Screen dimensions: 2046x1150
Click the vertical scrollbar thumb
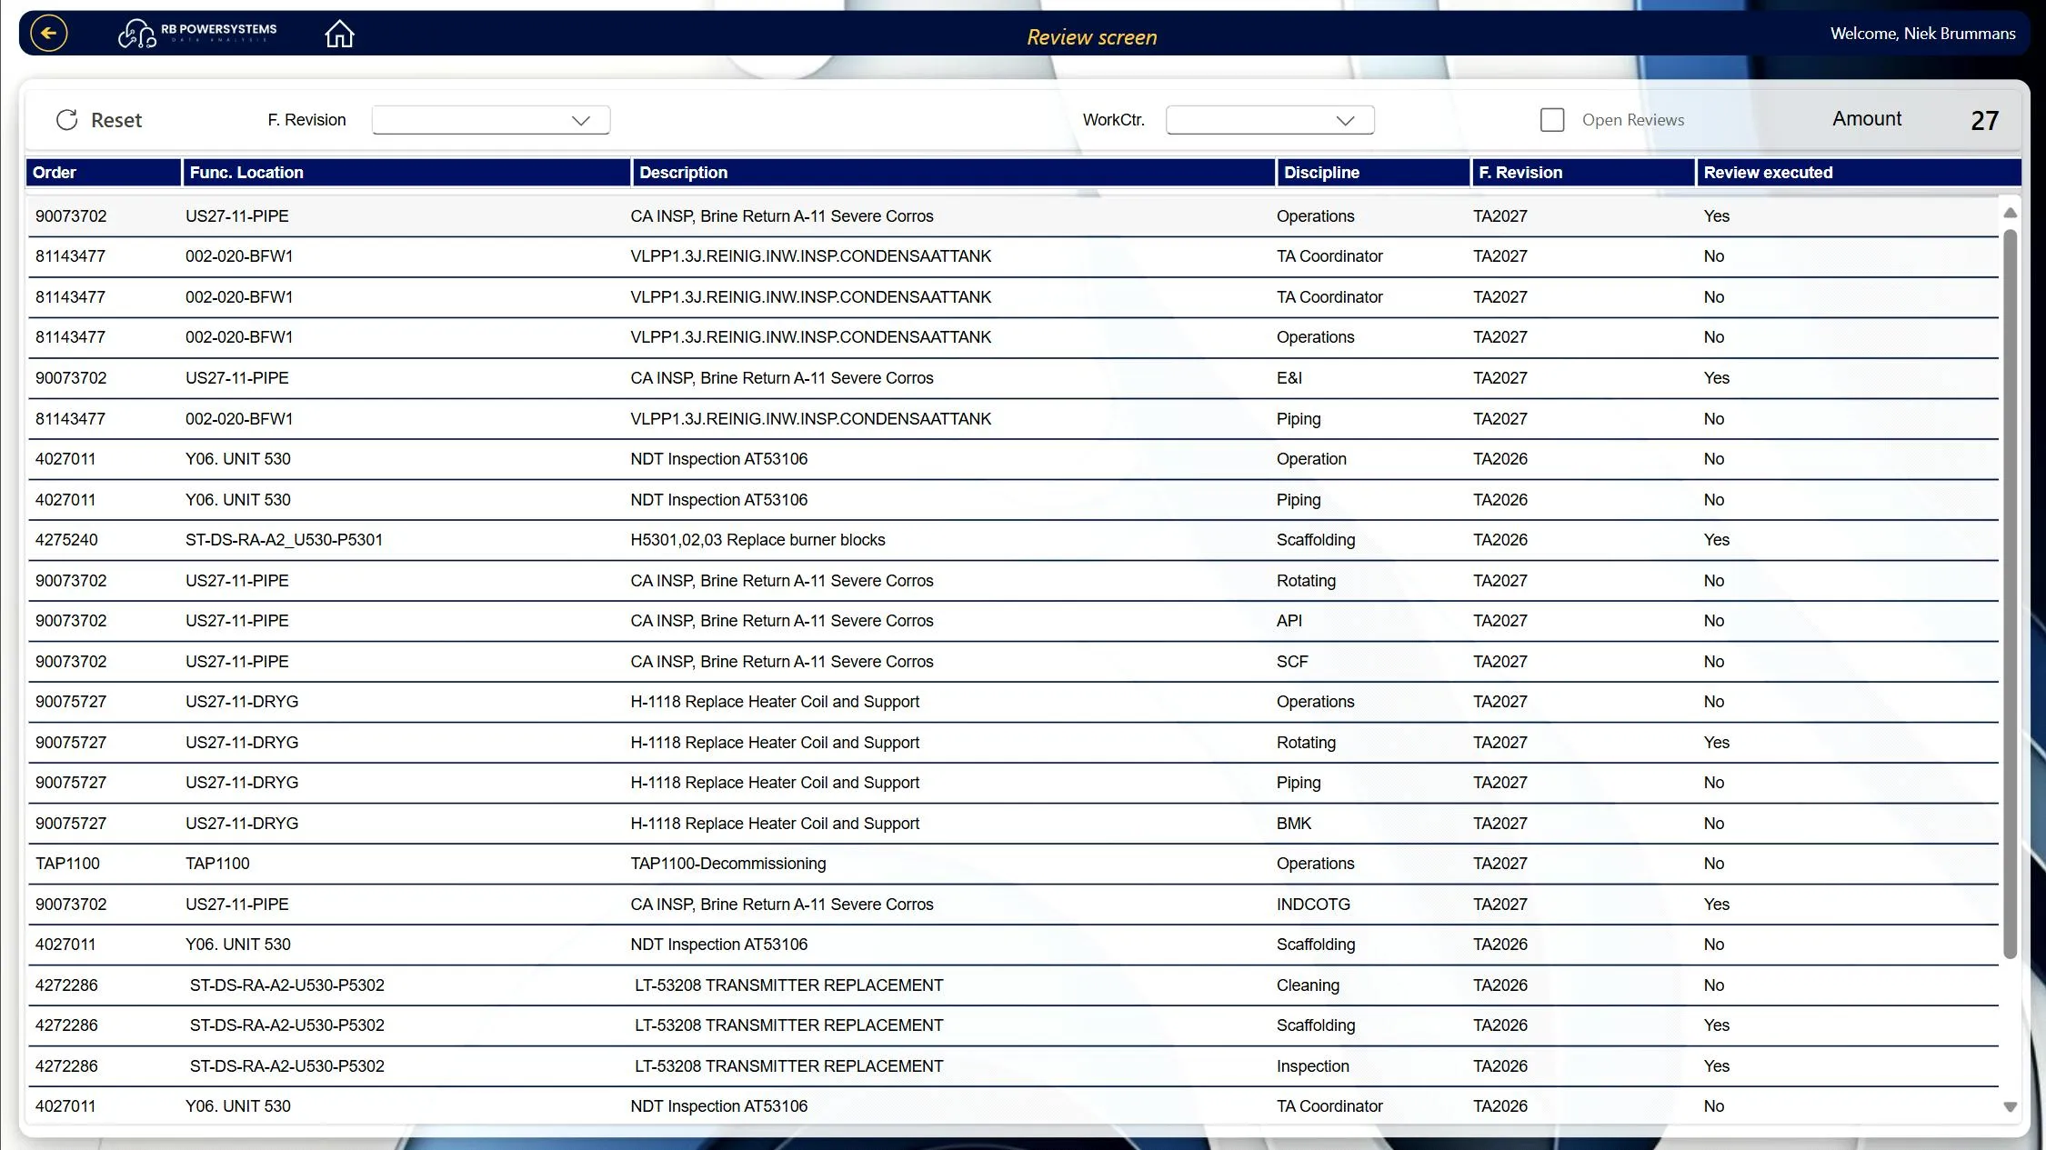(x=2010, y=593)
